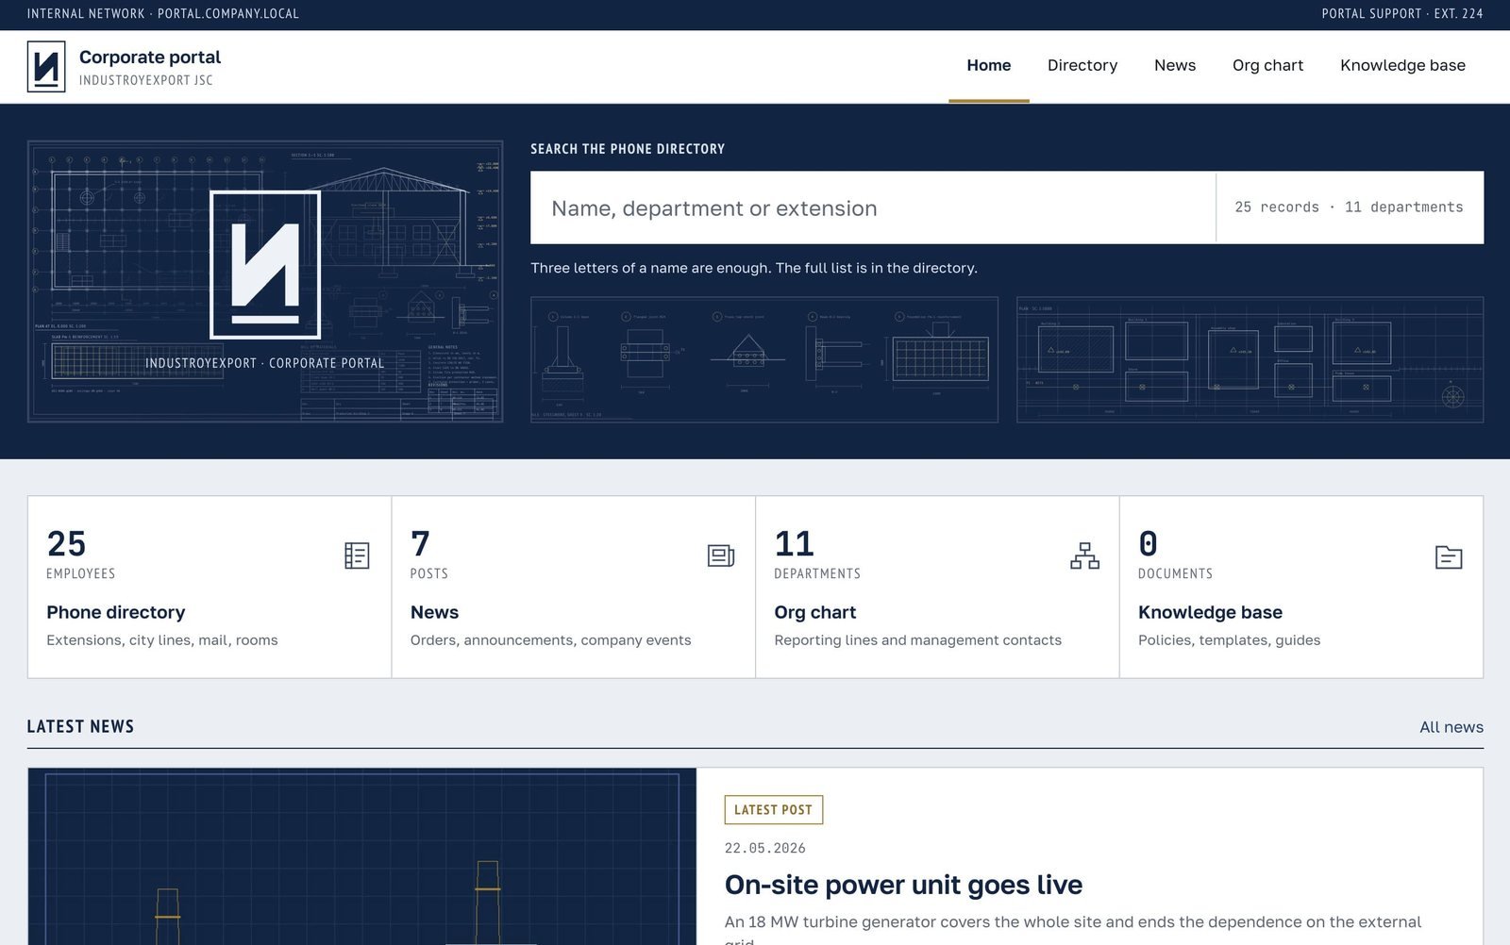Click the Three letters of a name hint text
The image size is (1510, 945).
click(x=754, y=268)
